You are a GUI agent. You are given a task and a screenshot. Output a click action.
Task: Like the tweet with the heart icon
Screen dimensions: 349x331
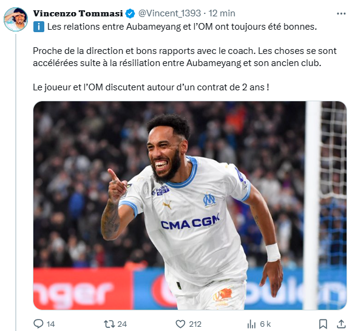pos(180,324)
